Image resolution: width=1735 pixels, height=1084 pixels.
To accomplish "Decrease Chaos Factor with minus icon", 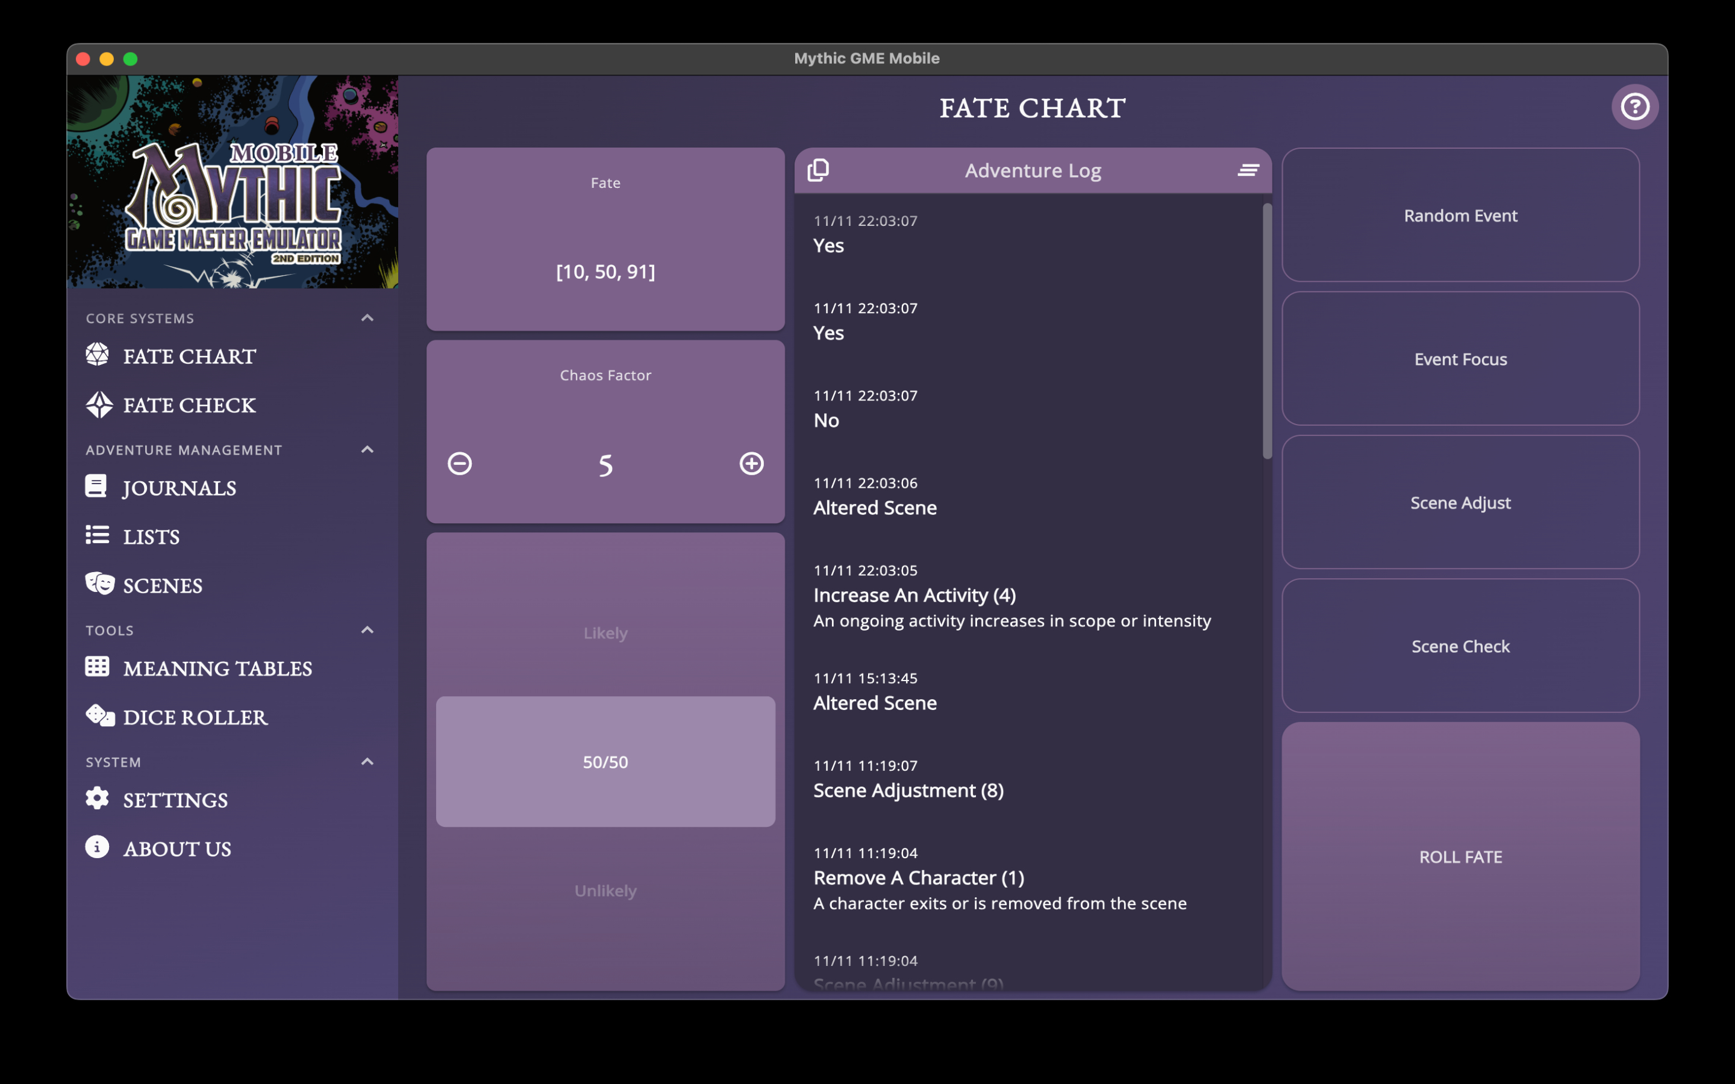I will click(x=460, y=464).
